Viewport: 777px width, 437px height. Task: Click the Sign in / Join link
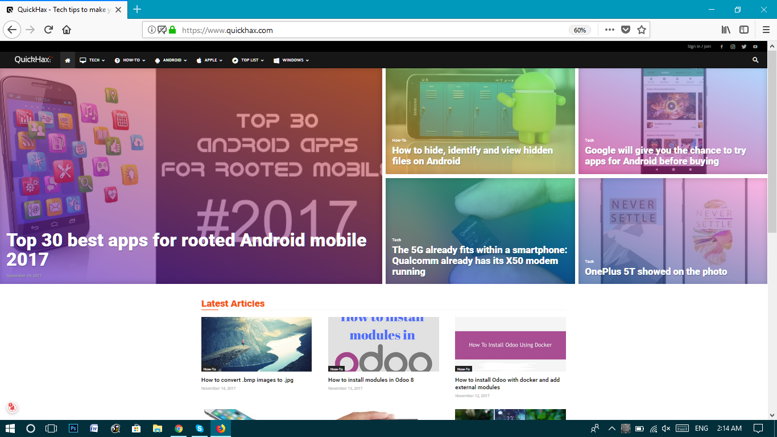[699, 47]
